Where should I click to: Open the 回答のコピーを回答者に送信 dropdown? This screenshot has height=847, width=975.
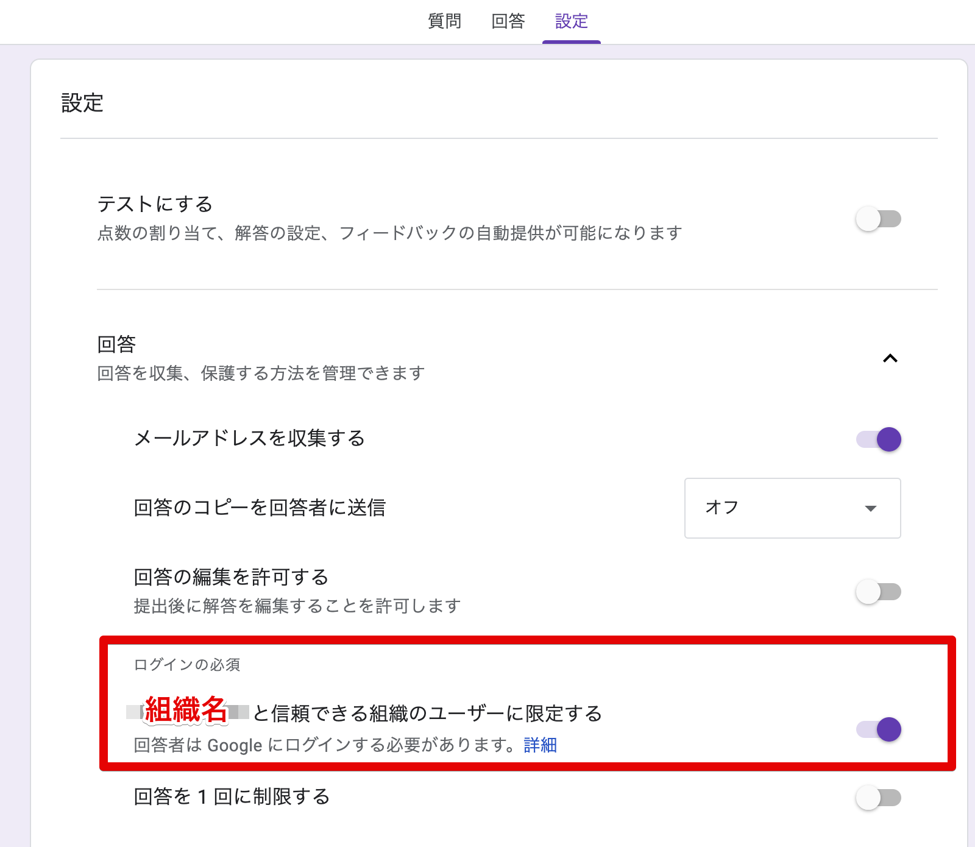pos(792,508)
